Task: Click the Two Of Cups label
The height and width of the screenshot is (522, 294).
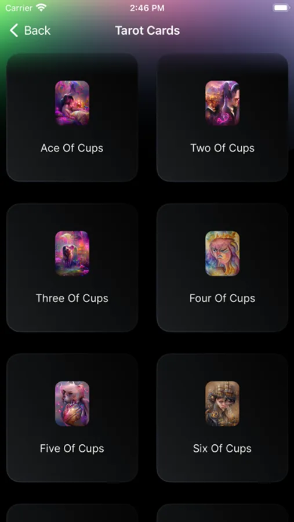Action: tap(222, 148)
